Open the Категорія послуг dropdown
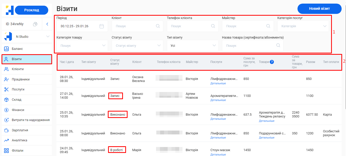346x156 pixels. 303,26
